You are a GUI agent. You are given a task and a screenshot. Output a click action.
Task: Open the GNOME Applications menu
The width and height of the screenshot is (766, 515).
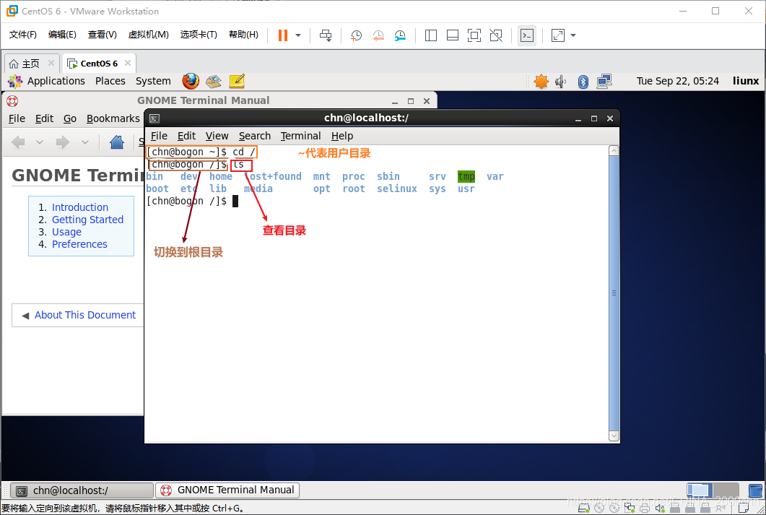46,81
